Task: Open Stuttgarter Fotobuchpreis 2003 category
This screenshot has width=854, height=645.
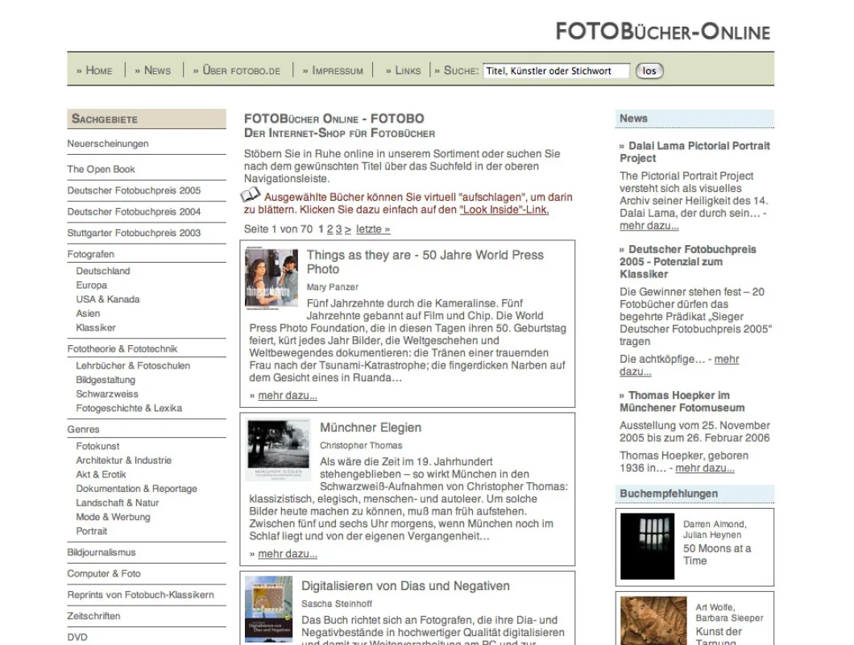Action: (x=134, y=233)
